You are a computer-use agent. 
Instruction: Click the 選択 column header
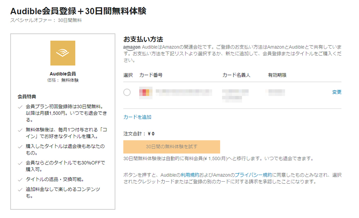coord(128,75)
